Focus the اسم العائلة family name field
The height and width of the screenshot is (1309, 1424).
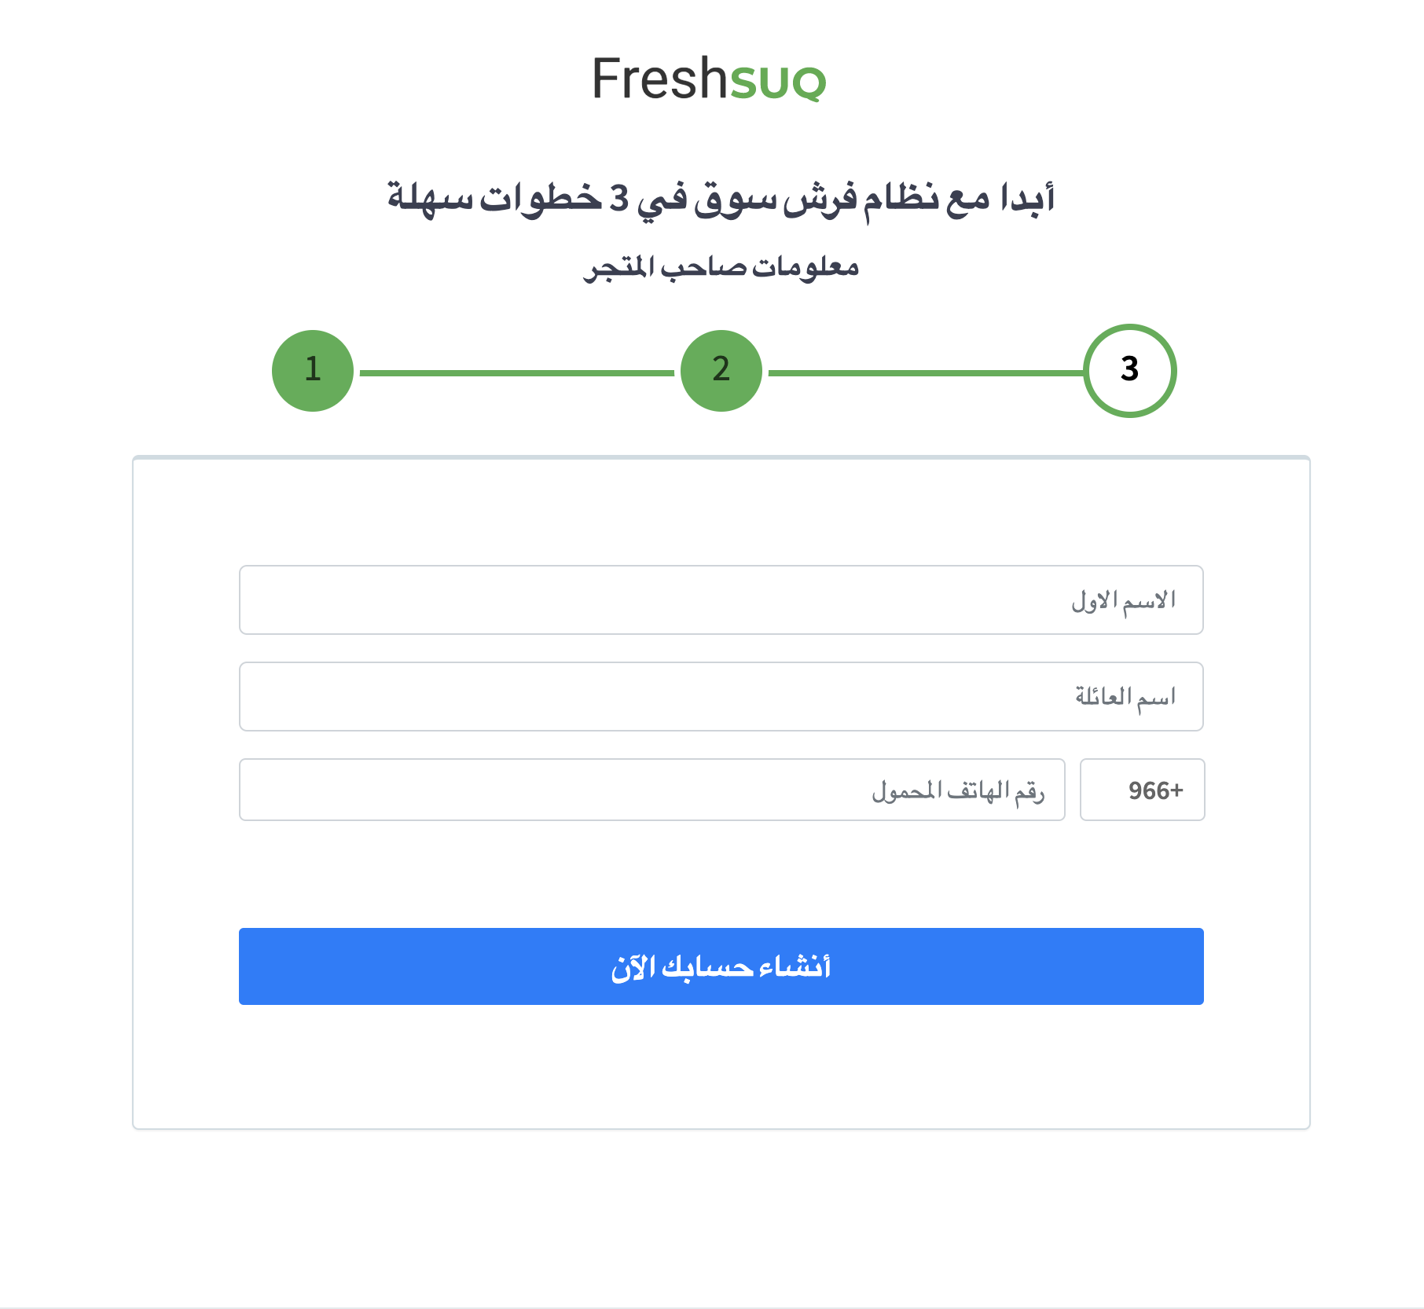(x=721, y=696)
